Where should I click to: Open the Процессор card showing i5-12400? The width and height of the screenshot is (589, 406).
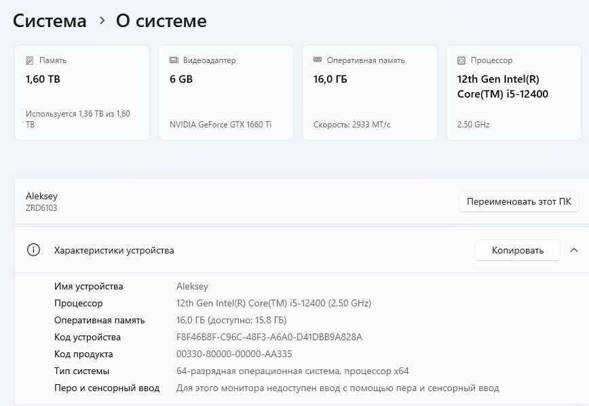click(514, 93)
